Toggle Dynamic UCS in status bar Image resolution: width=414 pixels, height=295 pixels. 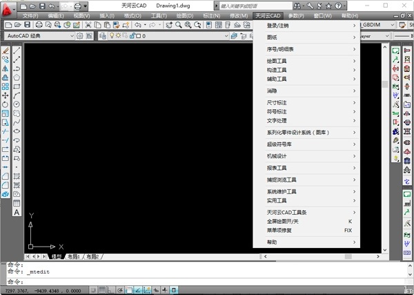[x=147, y=290]
